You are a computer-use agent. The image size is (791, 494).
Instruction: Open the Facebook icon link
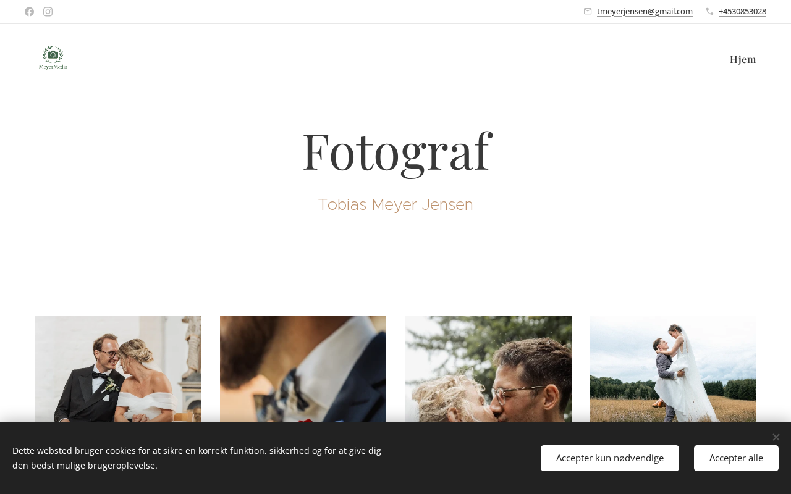(29, 12)
